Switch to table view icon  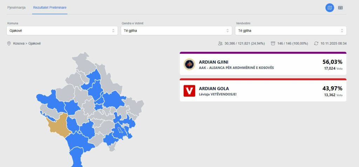(x=340, y=8)
